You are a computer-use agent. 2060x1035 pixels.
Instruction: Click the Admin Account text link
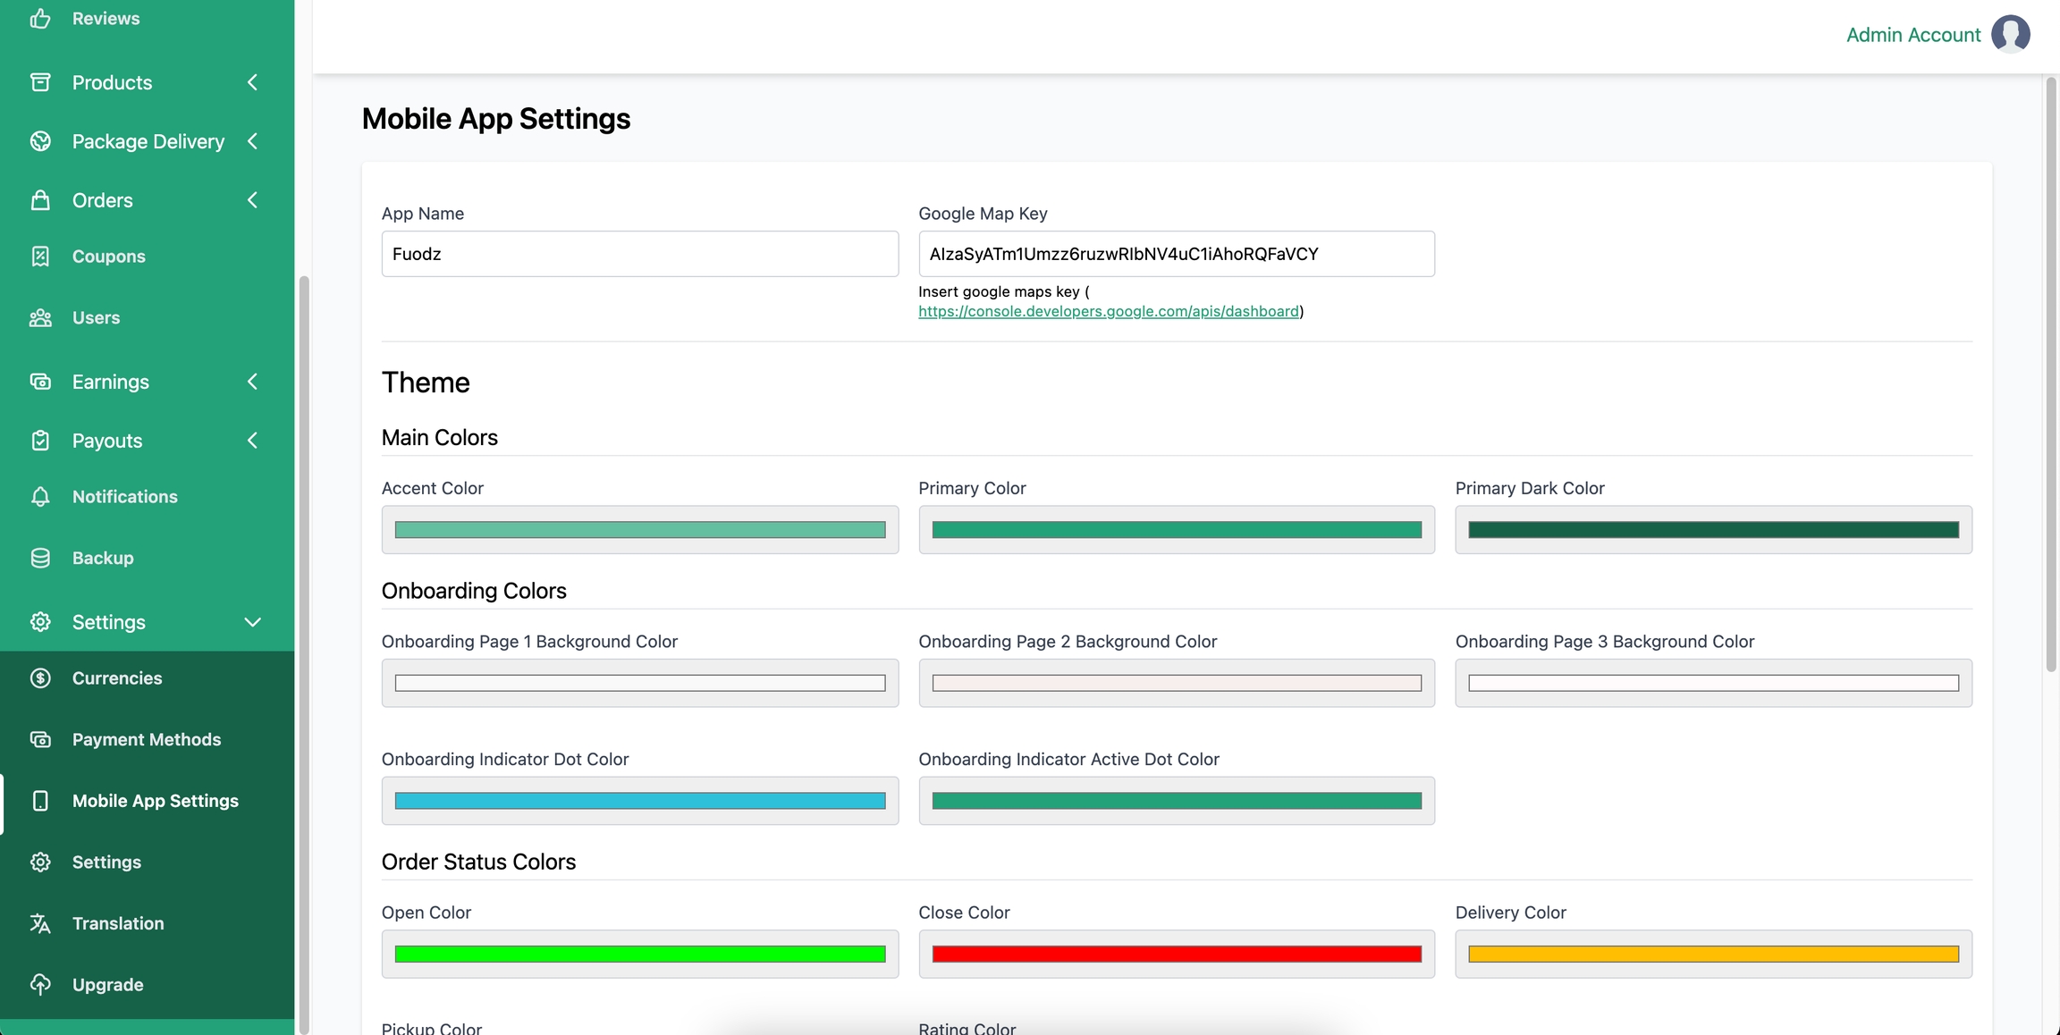[1912, 35]
